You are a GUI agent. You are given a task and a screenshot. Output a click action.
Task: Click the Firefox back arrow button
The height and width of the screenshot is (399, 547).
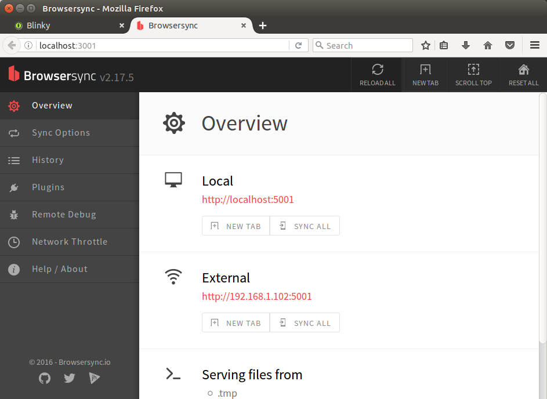click(x=12, y=45)
